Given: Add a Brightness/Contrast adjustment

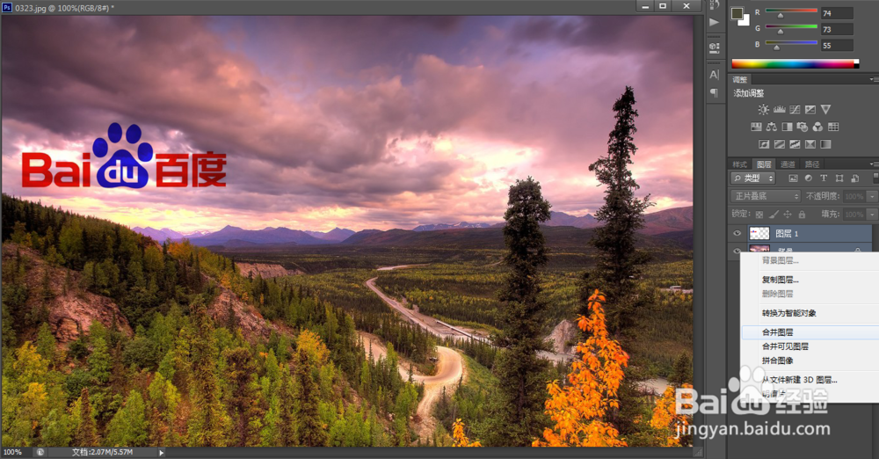Looking at the screenshot, I should (x=763, y=109).
